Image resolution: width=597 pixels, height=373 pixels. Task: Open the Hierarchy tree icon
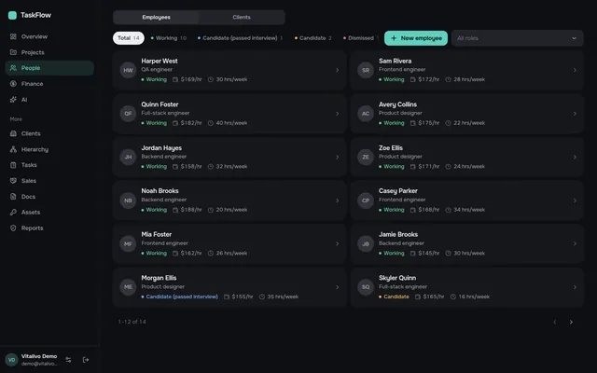13,149
